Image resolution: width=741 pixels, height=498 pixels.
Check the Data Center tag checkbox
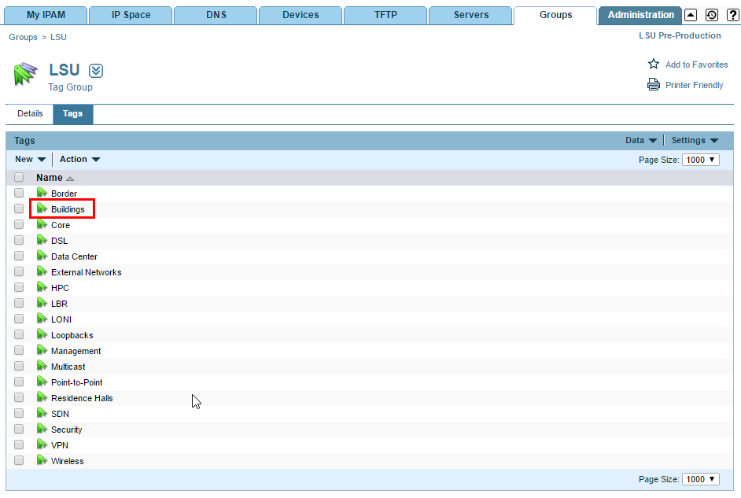point(19,256)
